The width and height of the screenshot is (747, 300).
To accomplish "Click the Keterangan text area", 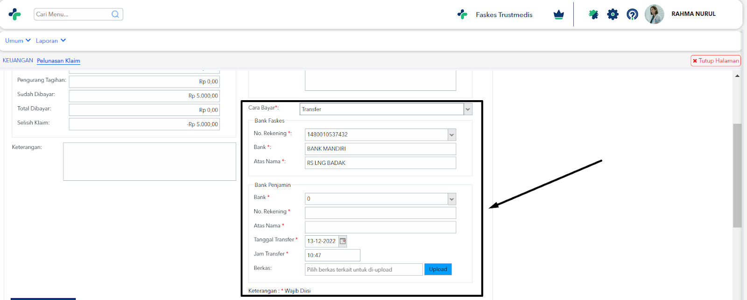I will (x=149, y=162).
